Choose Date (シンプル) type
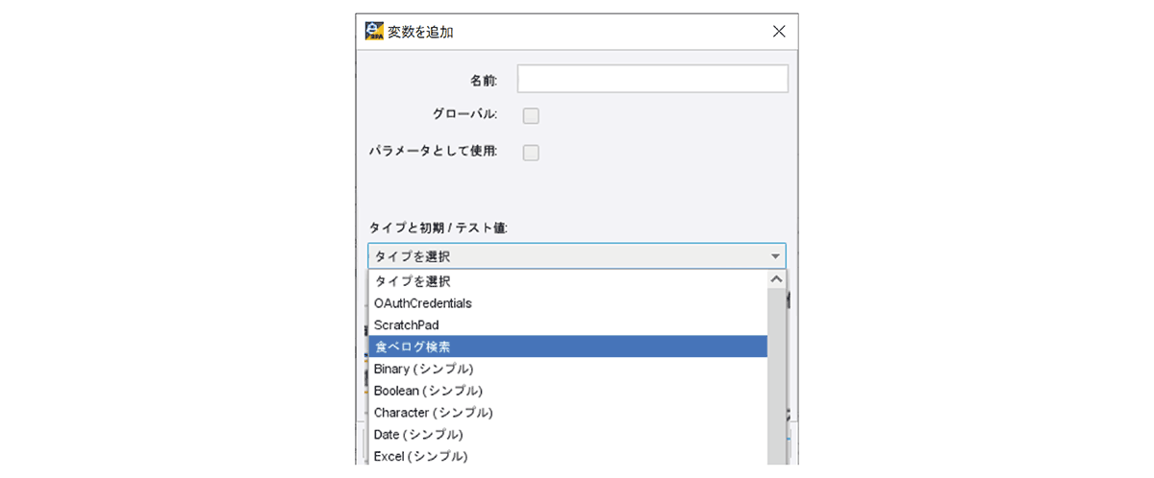Image resolution: width=1154 pixels, height=478 pixels. [x=567, y=435]
